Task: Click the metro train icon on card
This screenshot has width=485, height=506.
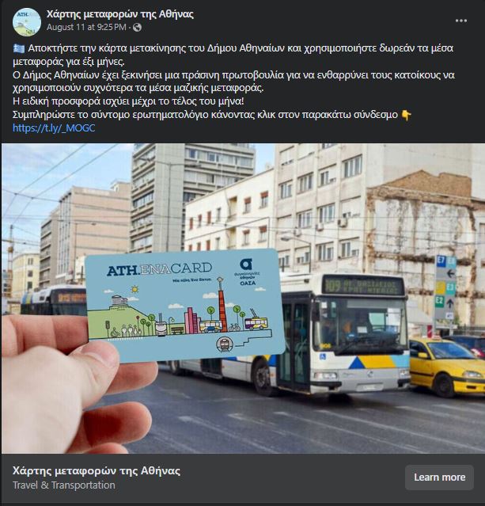Action: (x=225, y=344)
